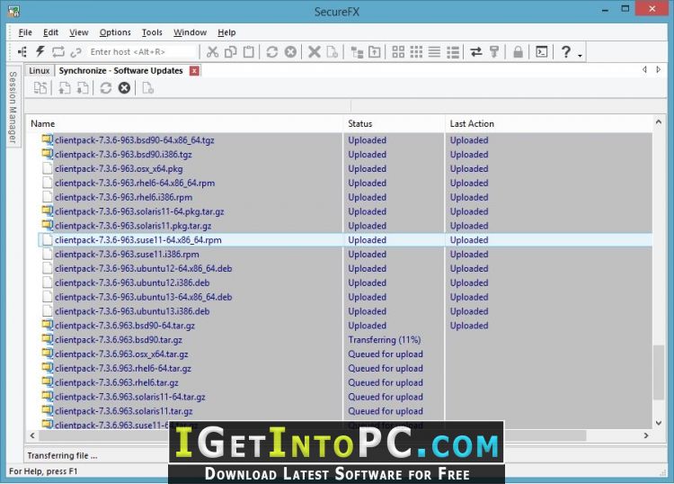Screen dimensions: 674x484
Task: Click the Up one folder icon
Action: (x=375, y=52)
